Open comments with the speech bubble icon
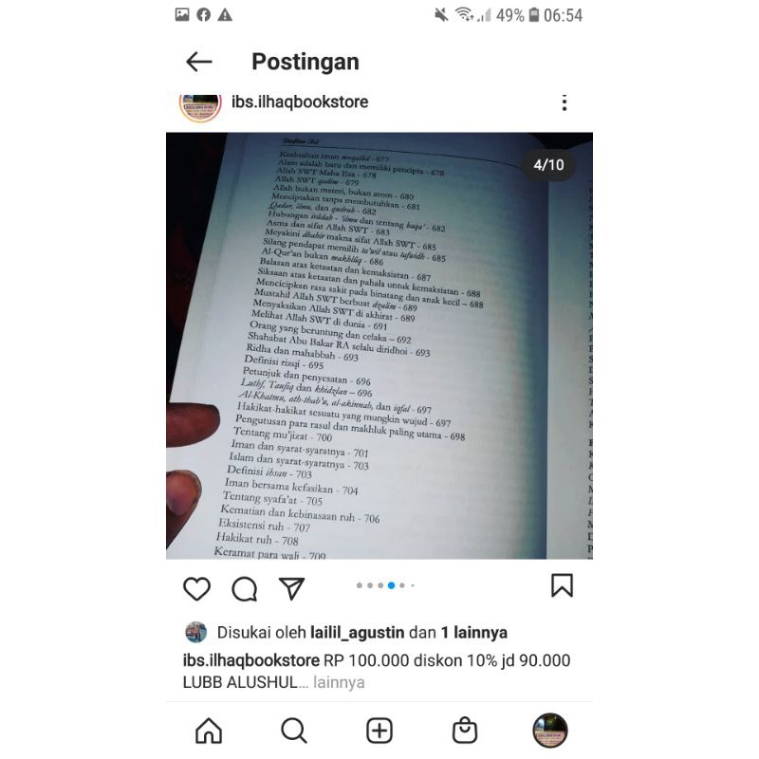The image size is (759, 759). point(245,588)
